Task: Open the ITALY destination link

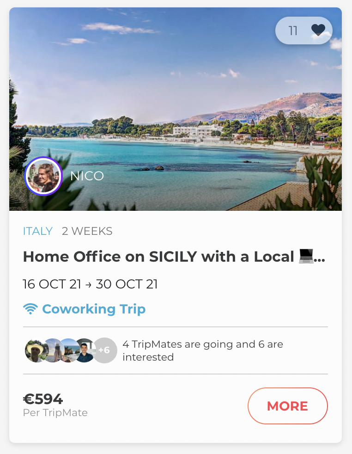Action: (x=37, y=231)
